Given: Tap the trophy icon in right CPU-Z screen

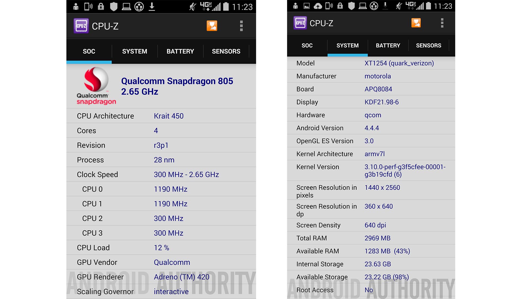Looking at the screenshot, I should 416,23.
